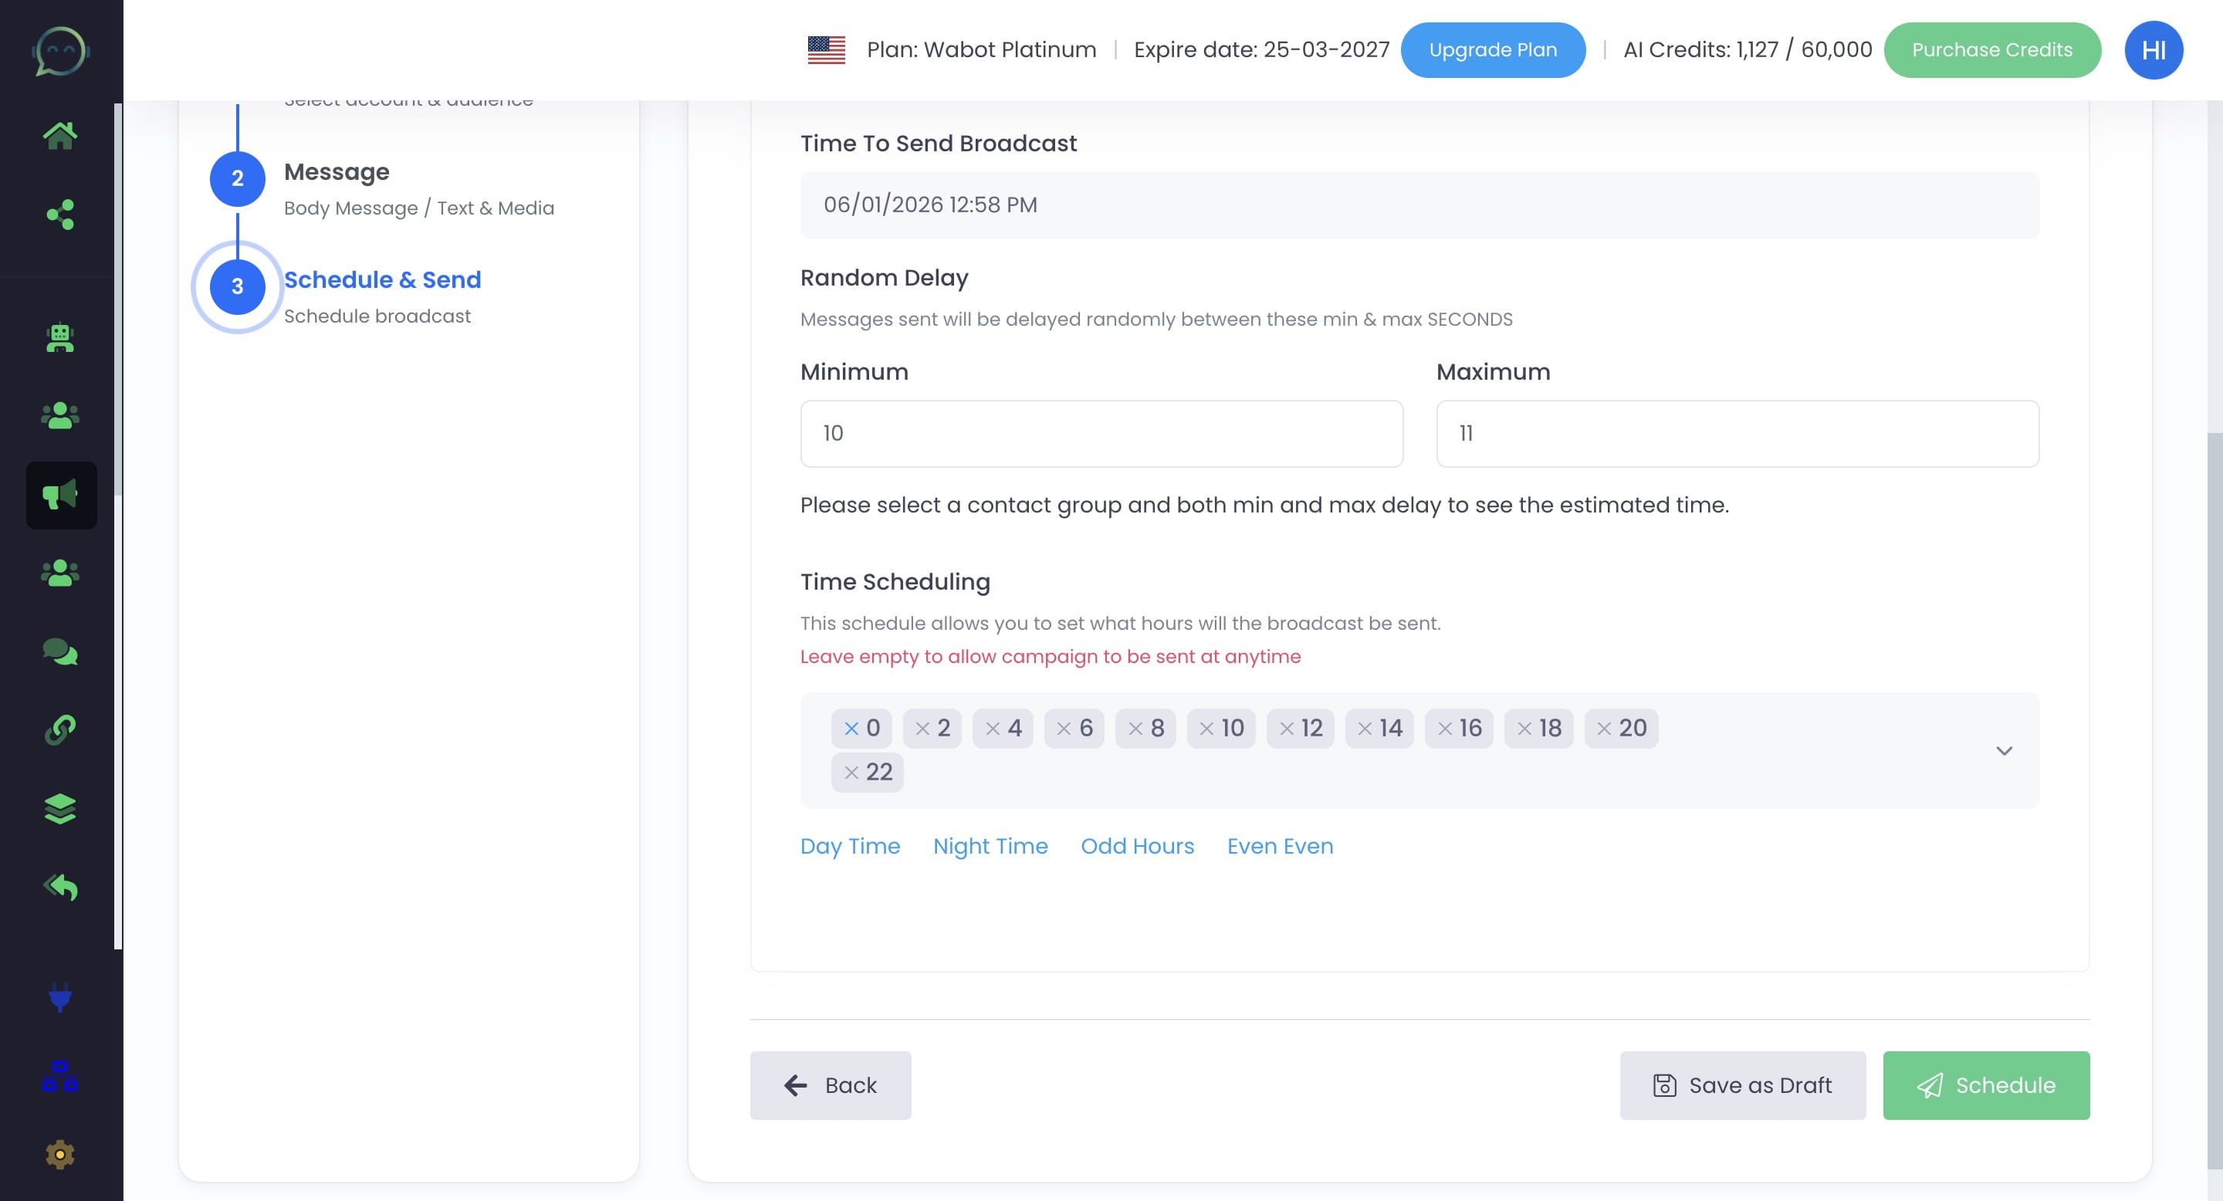The image size is (2223, 1201).
Task: Click the chain link sidebar icon
Action: click(60, 730)
